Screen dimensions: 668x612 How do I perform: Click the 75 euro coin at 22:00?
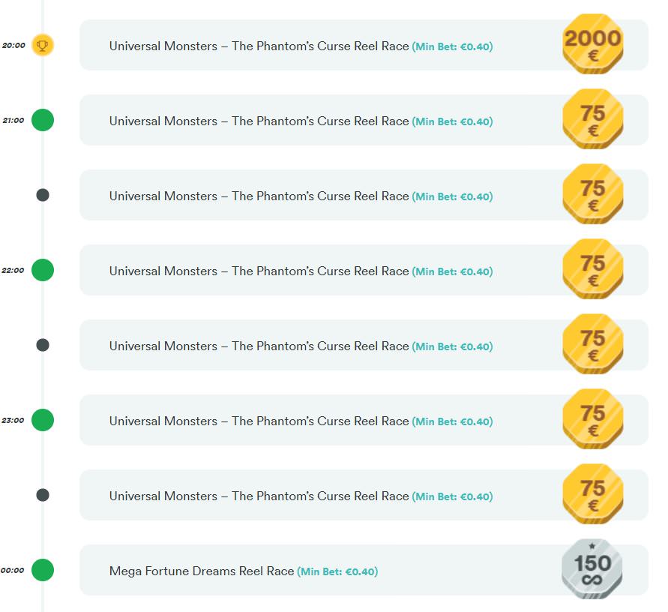point(592,269)
